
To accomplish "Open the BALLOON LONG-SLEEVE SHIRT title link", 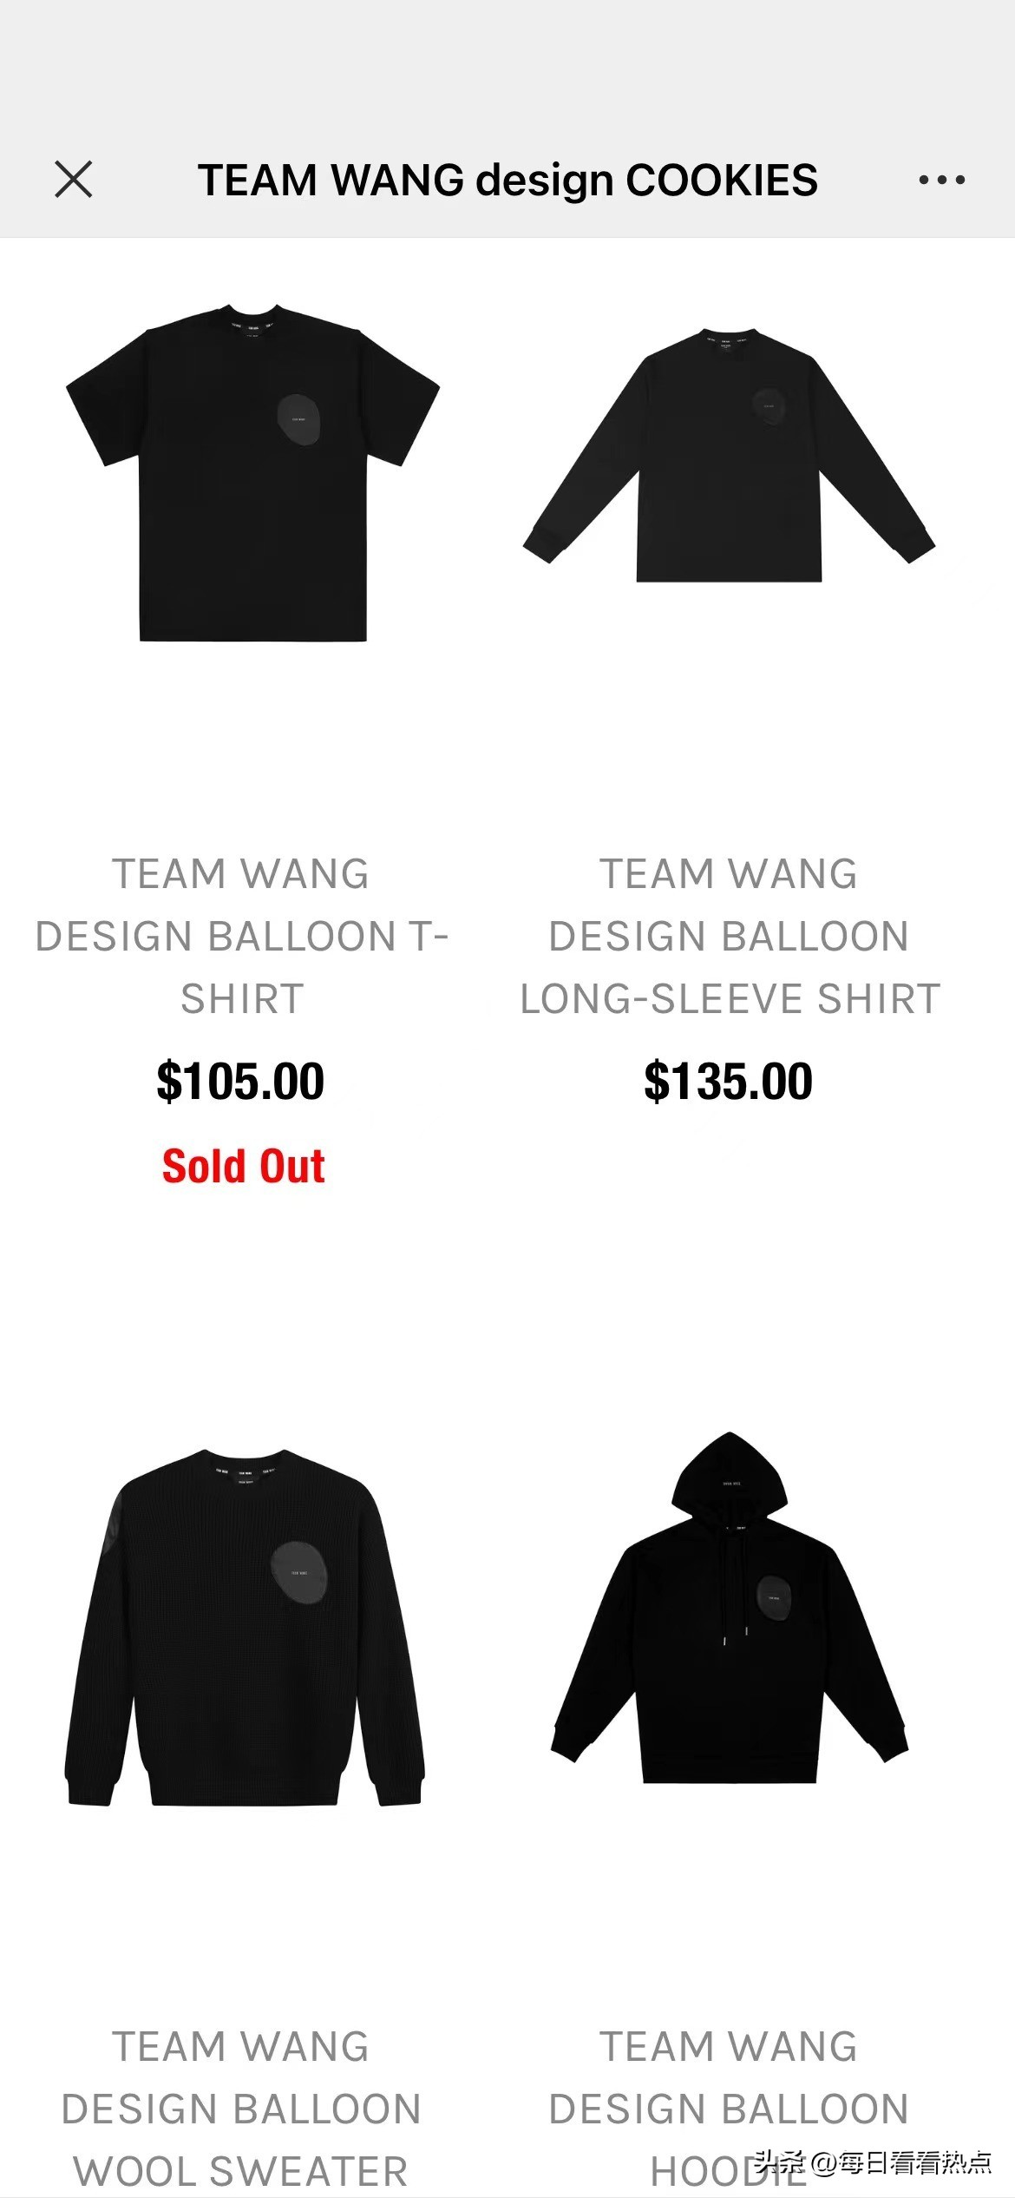I will (x=730, y=936).
